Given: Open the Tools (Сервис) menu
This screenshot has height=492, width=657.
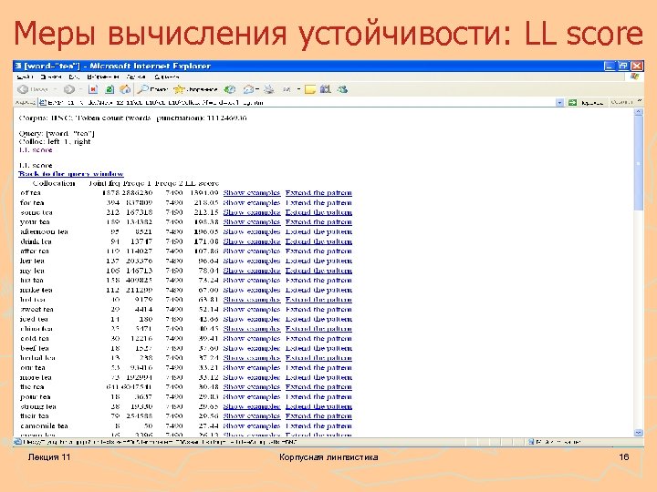Looking at the screenshot, I should coord(136,77).
